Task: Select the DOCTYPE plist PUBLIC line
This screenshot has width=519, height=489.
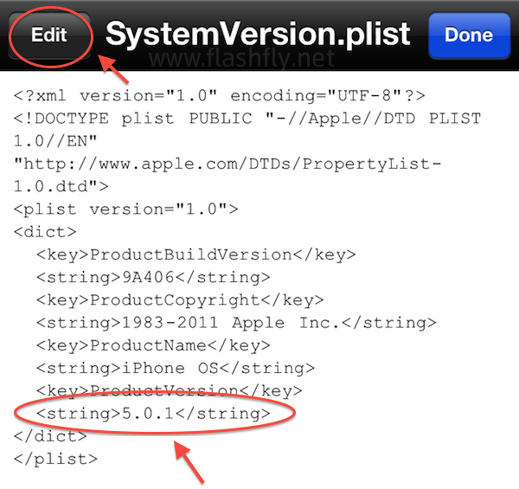Action: pyautogui.click(x=247, y=118)
